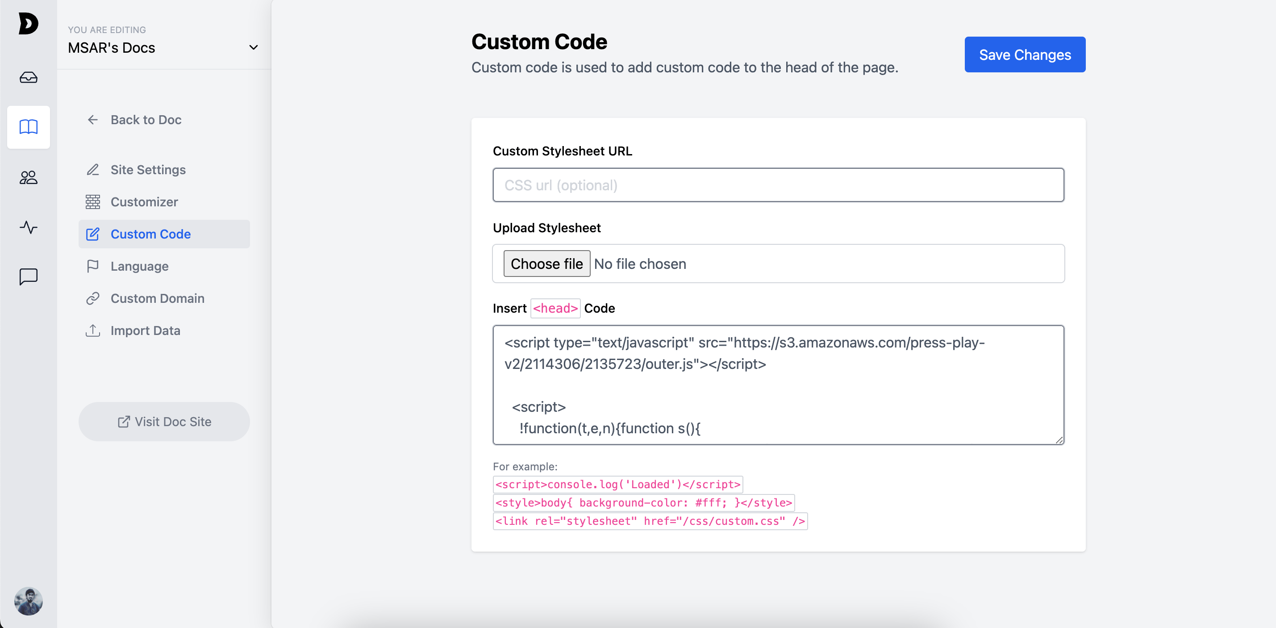Click the team/users icon in sidebar
Image resolution: width=1276 pixels, height=628 pixels.
pos(29,177)
